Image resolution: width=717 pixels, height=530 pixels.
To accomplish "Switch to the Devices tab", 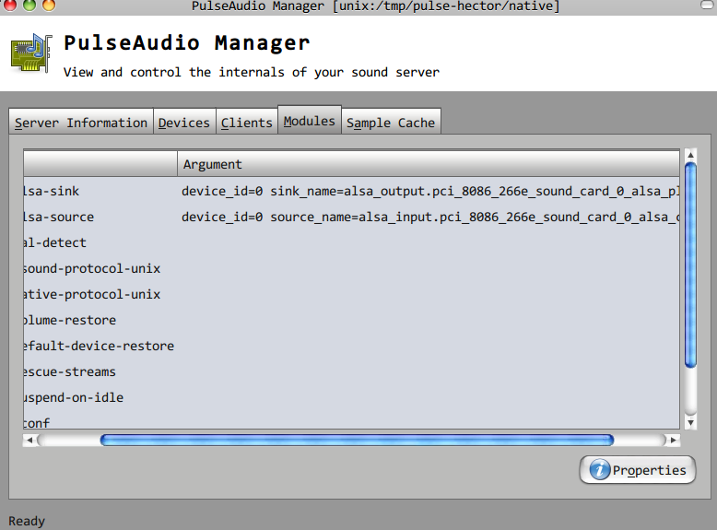I will click(183, 122).
